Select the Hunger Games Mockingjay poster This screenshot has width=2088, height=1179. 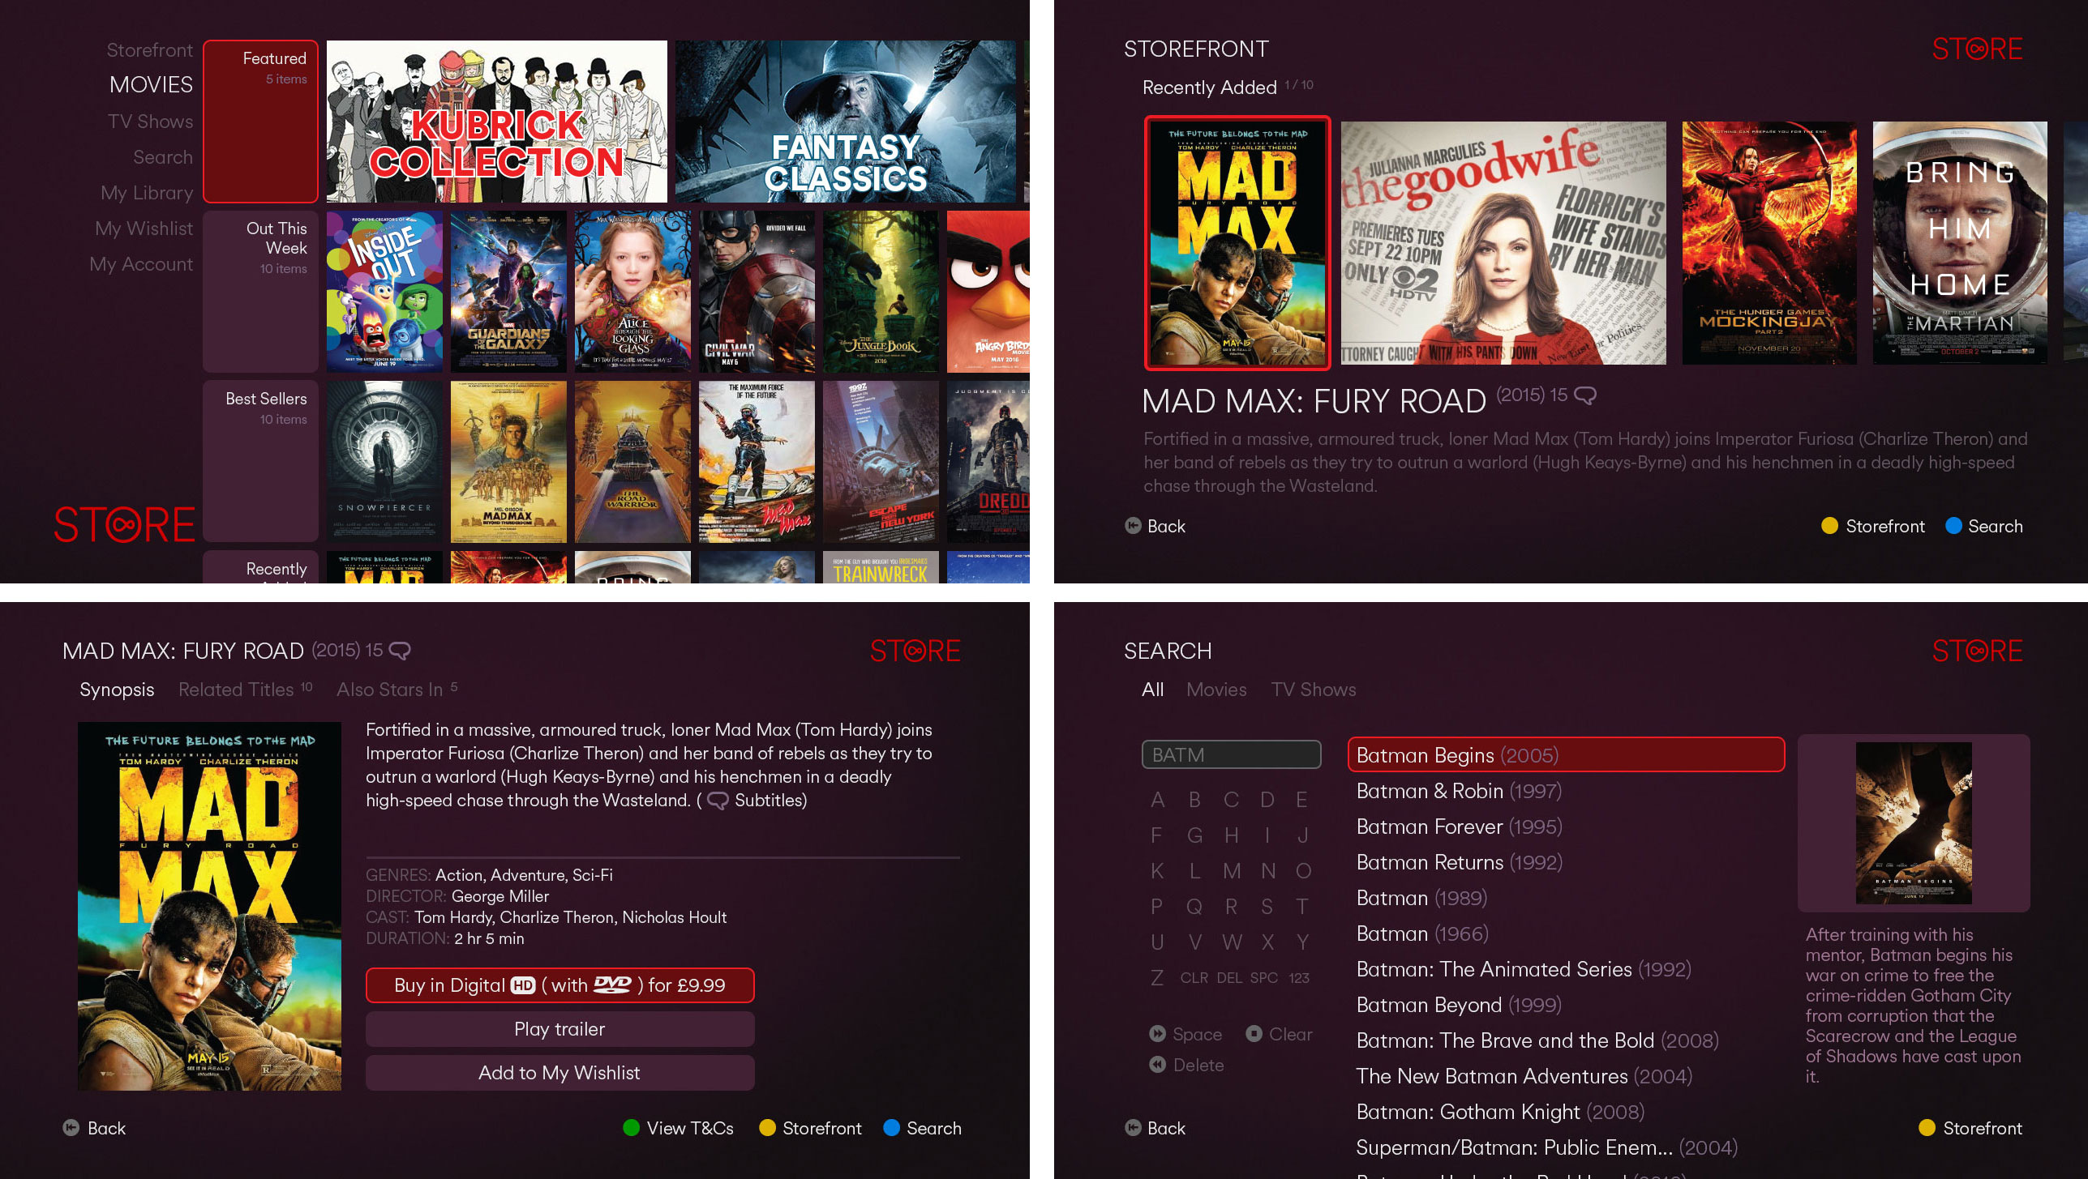point(1769,243)
